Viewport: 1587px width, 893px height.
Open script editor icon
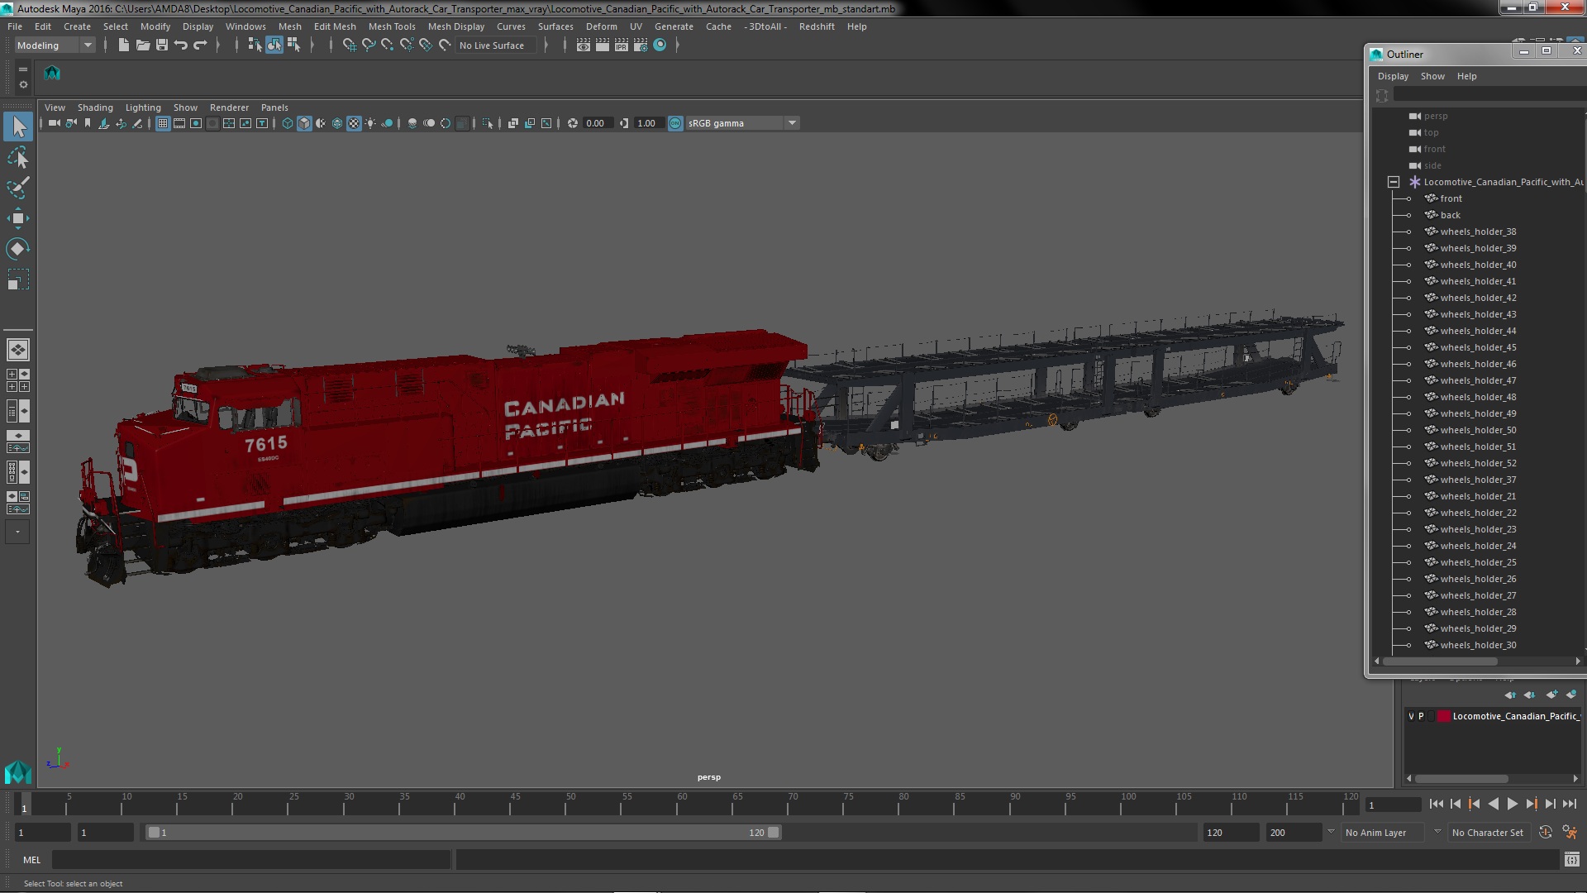click(1571, 860)
